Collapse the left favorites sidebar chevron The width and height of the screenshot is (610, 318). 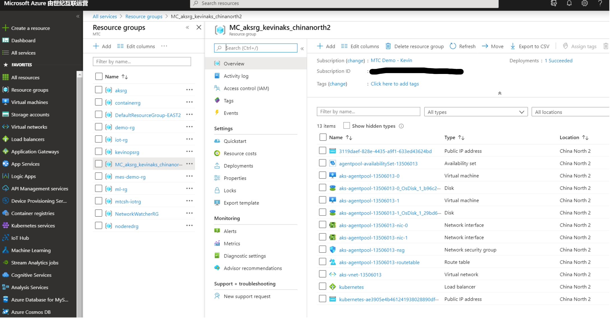coord(78,16)
